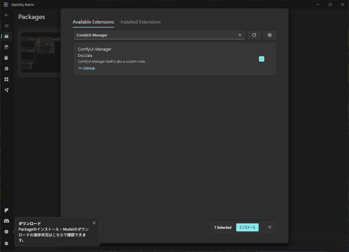Click the Packages page heading
The image size is (349, 252).
(x=32, y=17)
